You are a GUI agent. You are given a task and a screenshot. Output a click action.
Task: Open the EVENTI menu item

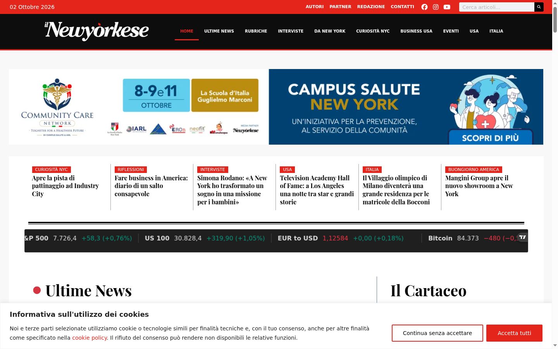(451, 31)
